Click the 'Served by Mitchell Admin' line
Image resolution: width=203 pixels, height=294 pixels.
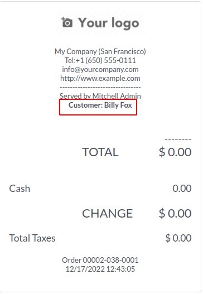(x=100, y=96)
